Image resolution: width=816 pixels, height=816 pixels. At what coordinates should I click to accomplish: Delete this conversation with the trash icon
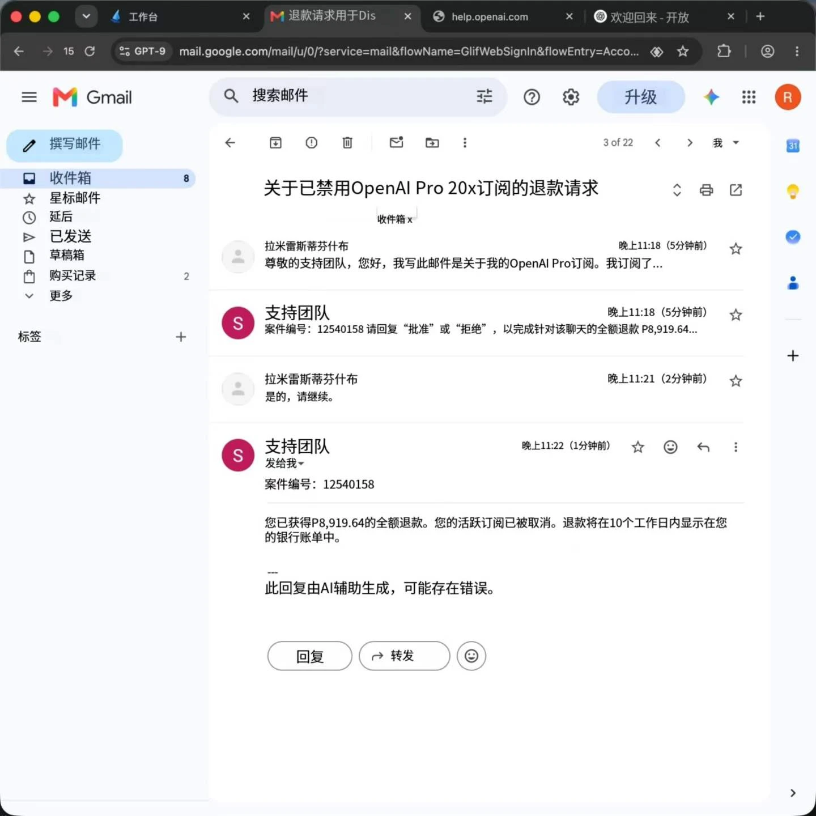[347, 143]
